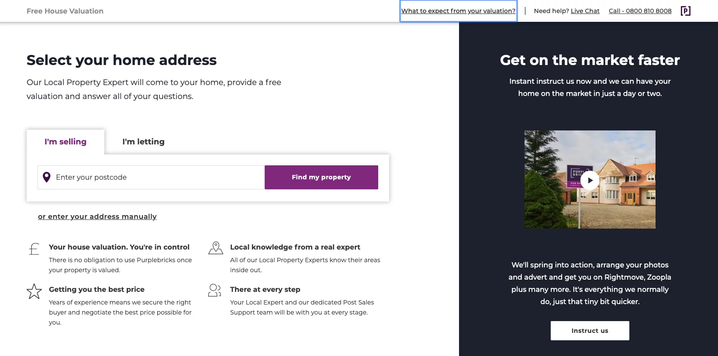Focus the Enter your postcode field
The width and height of the screenshot is (718, 356).
click(x=157, y=177)
